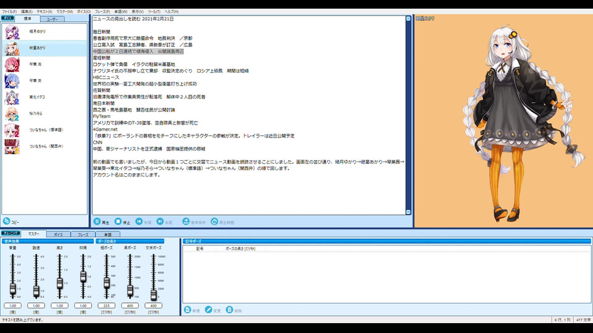Open the 単語(W) menu

120,12
